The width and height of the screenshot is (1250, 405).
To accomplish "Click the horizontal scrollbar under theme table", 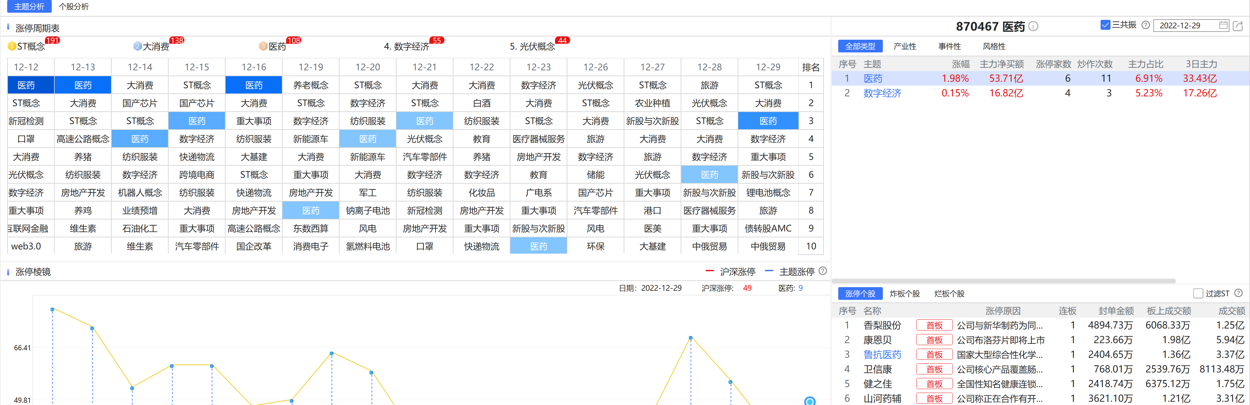I will 1004,281.
